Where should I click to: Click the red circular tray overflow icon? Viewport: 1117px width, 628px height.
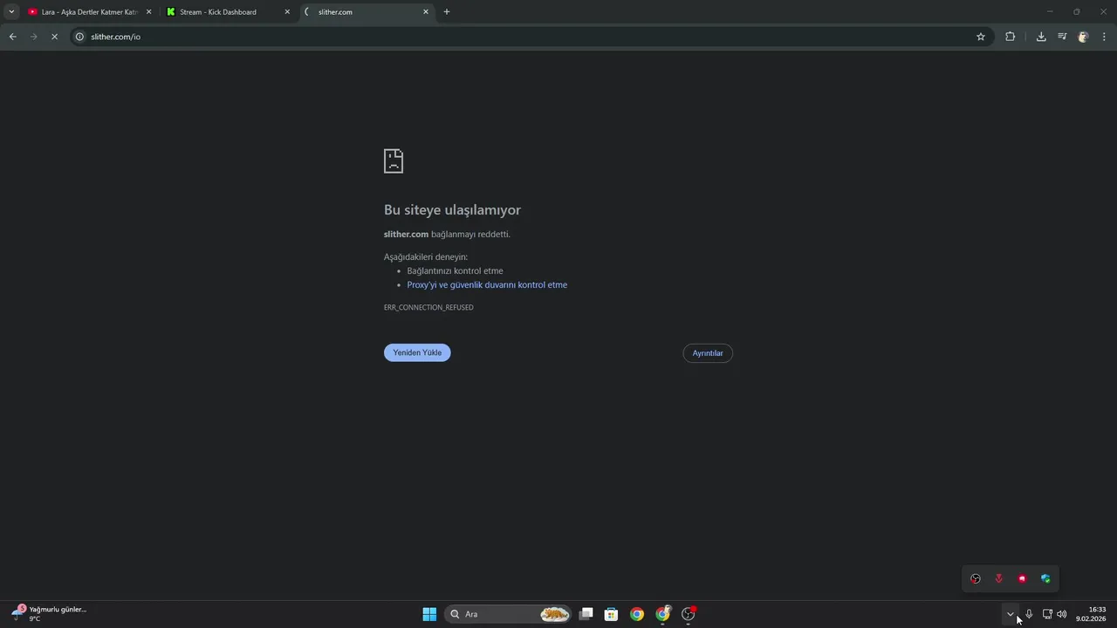tap(1022, 578)
